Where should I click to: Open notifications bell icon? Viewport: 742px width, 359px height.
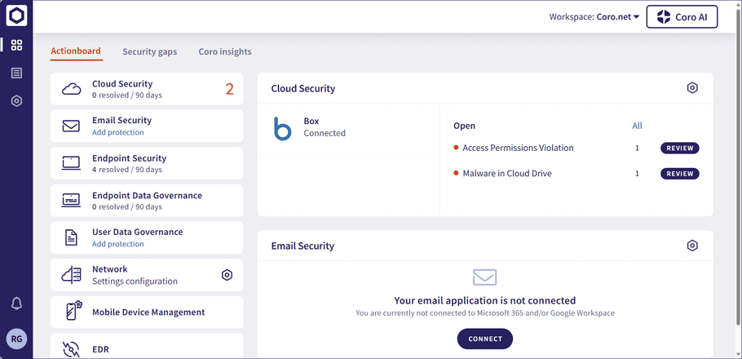[16, 304]
